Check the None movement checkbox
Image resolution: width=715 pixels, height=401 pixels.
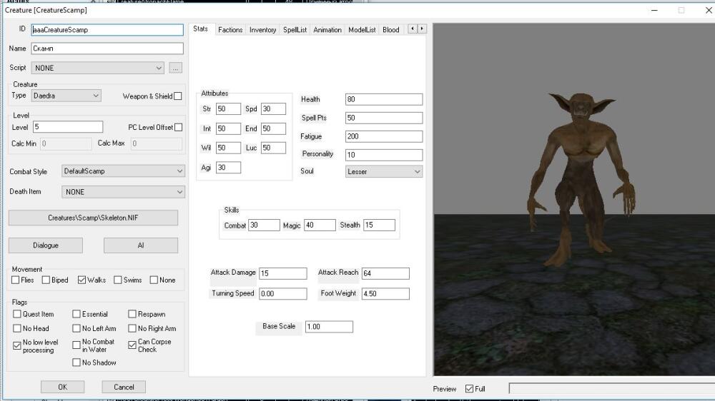point(154,280)
